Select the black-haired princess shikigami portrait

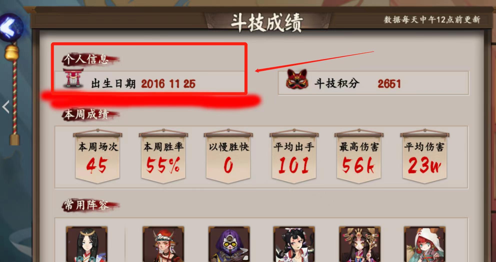click(x=87, y=244)
